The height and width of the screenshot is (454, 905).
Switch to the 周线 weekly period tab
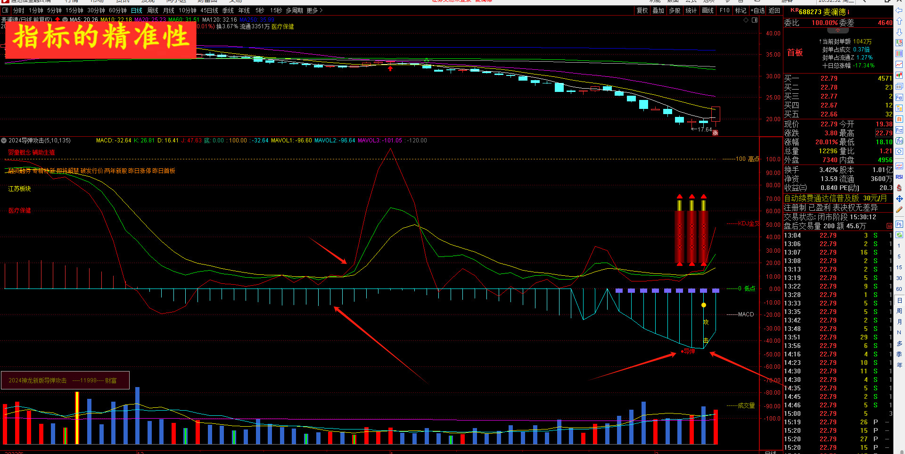click(153, 10)
